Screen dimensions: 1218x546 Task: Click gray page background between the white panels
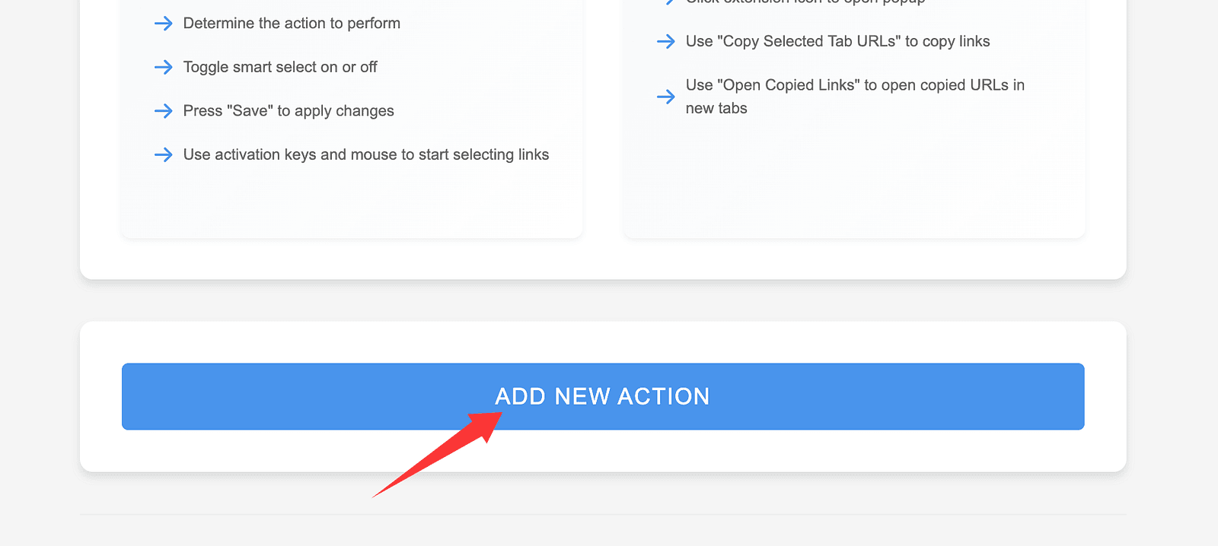[603, 300]
